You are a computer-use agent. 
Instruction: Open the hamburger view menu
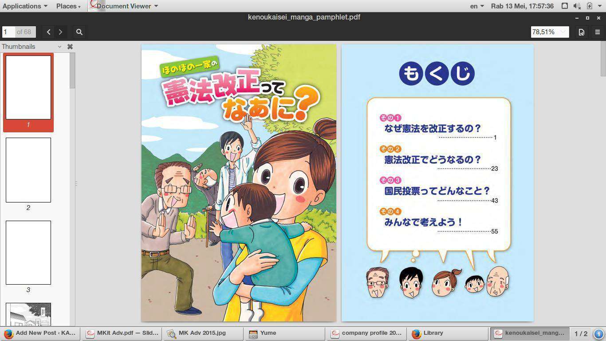(x=597, y=32)
